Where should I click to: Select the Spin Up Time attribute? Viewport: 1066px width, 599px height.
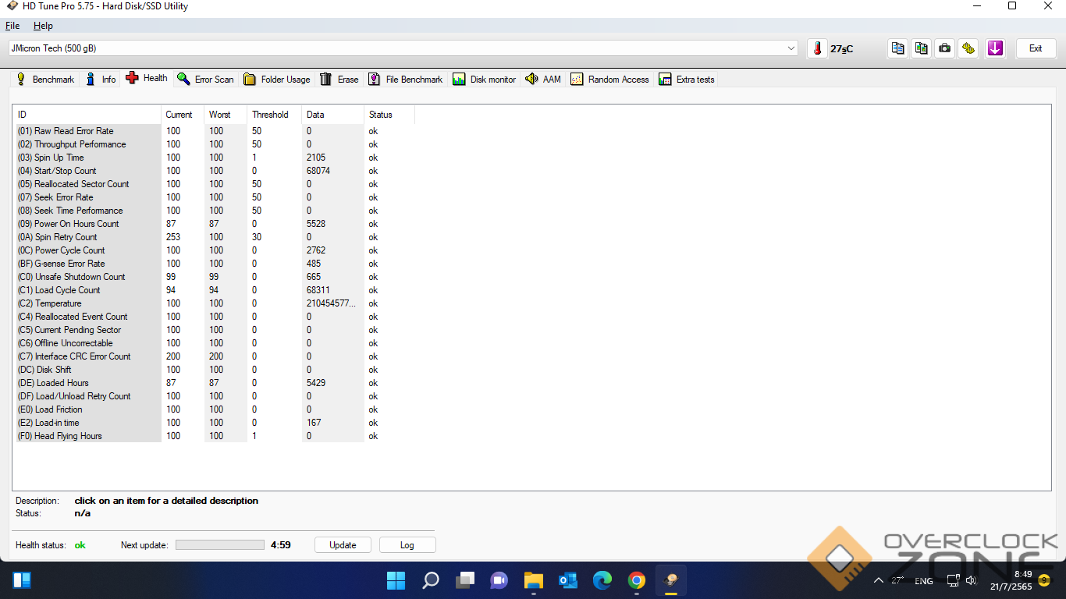pyautogui.click(x=215, y=158)
